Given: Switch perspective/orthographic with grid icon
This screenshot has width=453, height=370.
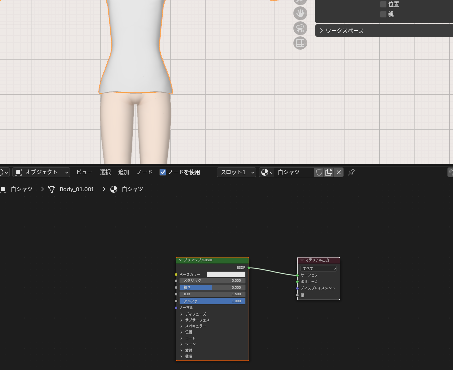Looking at the screenshot, I should pos(300,43).
